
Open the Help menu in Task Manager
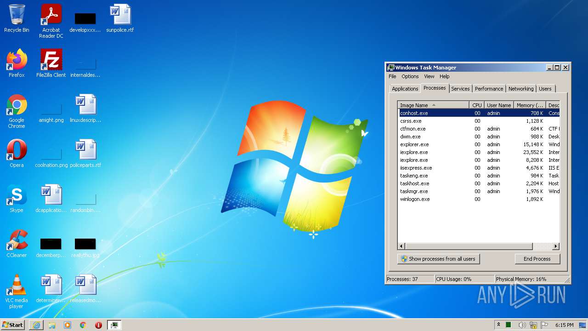(x=444, y=76)
